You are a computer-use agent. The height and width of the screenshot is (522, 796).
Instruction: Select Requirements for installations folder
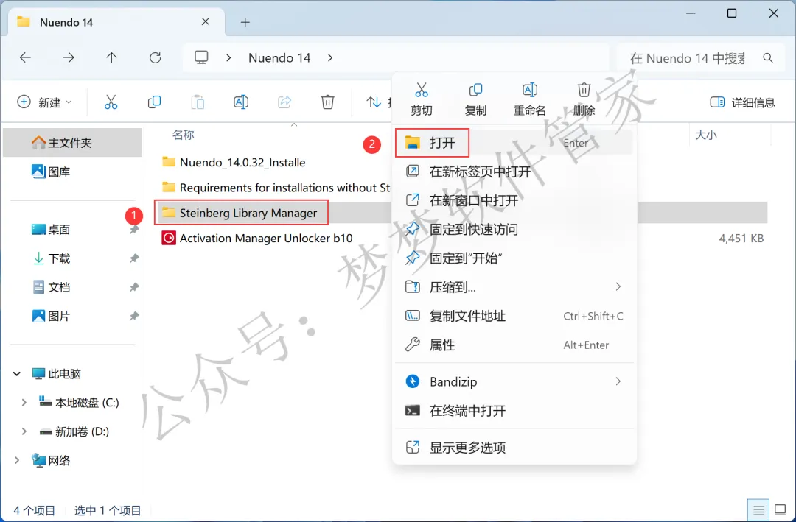276,188
